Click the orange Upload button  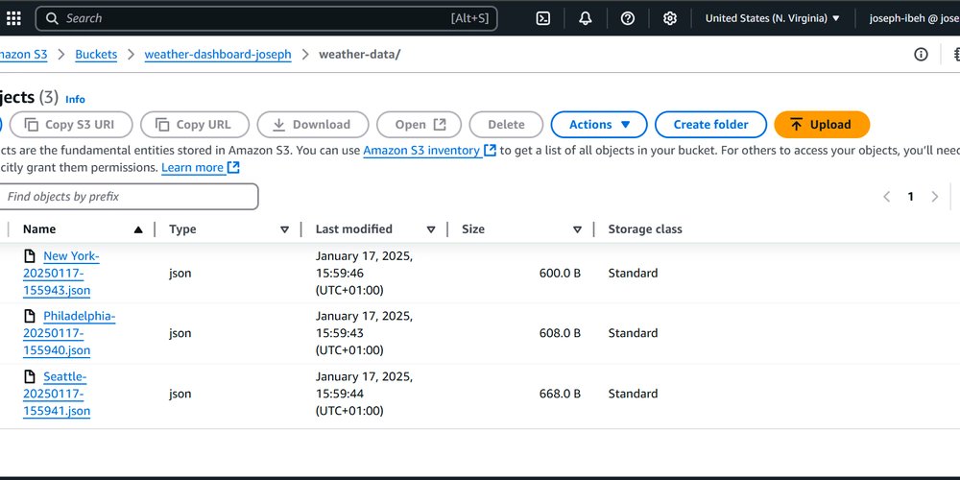pos(822,124)
